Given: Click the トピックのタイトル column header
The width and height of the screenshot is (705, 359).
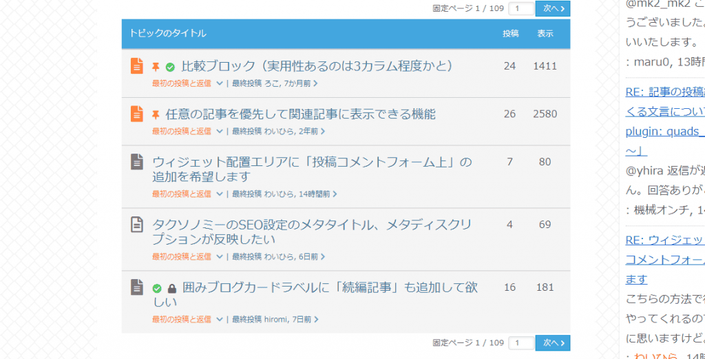Looking at the screenshot, I should click(x=168, y=33).
